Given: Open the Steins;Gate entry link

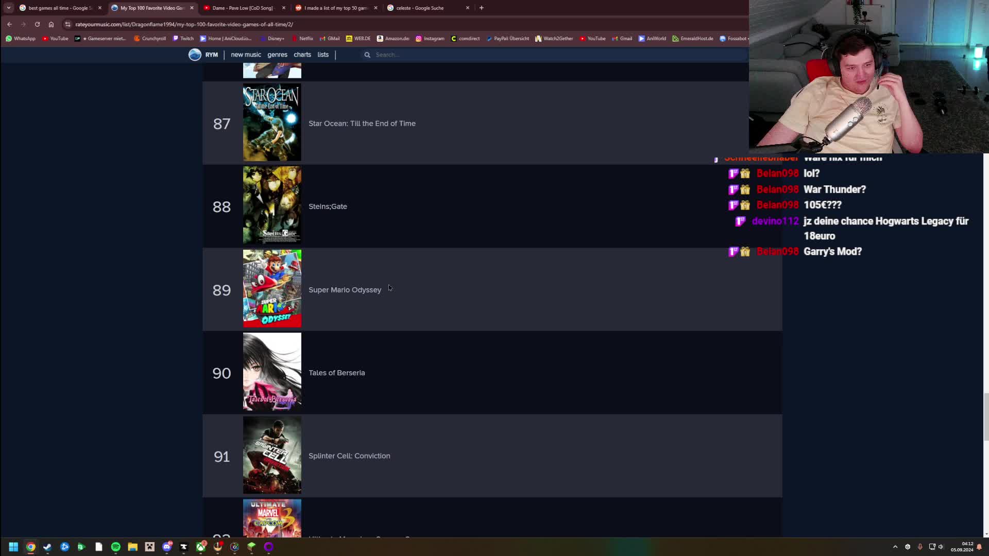Looking at the screenshot, I should click(x=328, y=206).
